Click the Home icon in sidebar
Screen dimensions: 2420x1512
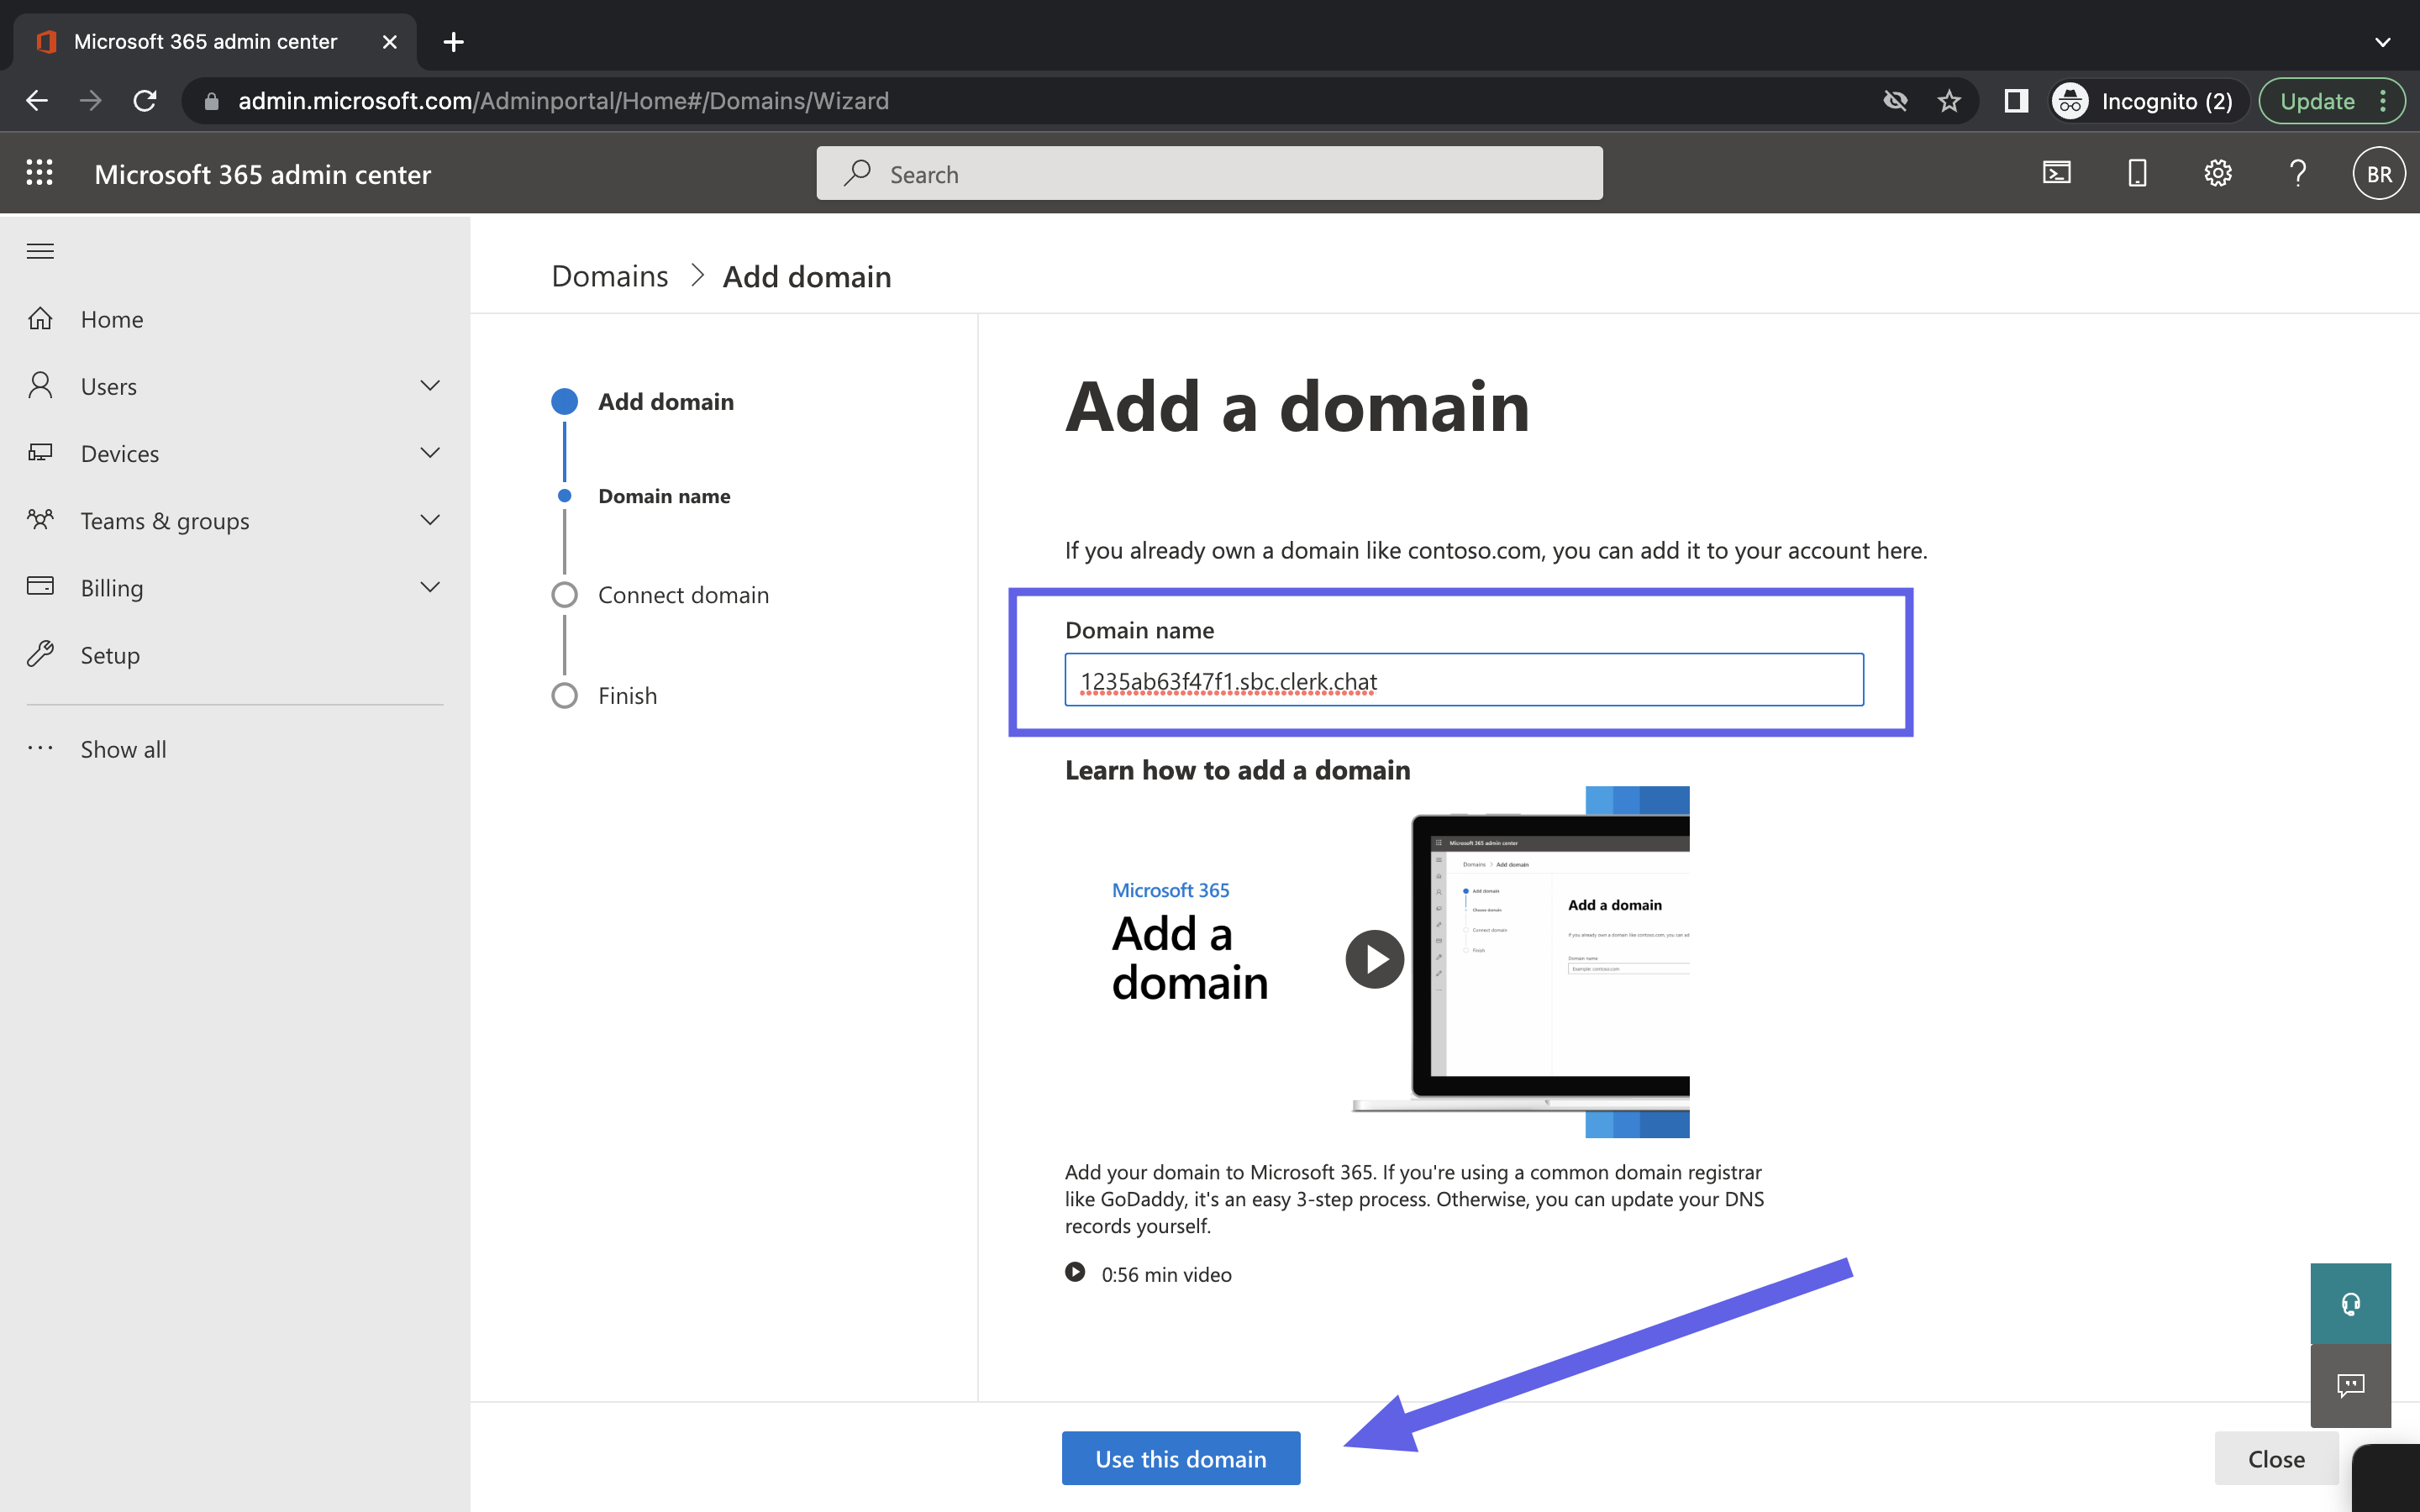[40, 319]
